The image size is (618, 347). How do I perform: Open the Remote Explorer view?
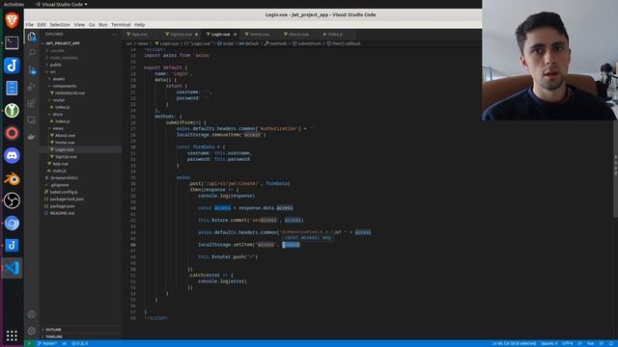(32, 120)
